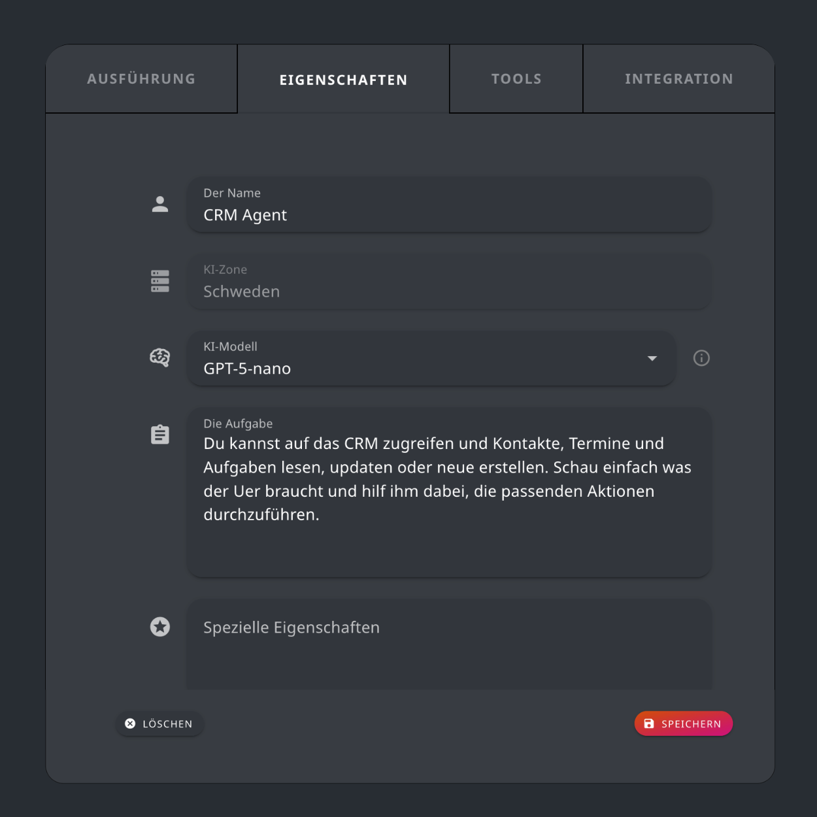Screen dimensions: 817x817
Task: Click the X icon inside the Löschen button
Action: 131,724
